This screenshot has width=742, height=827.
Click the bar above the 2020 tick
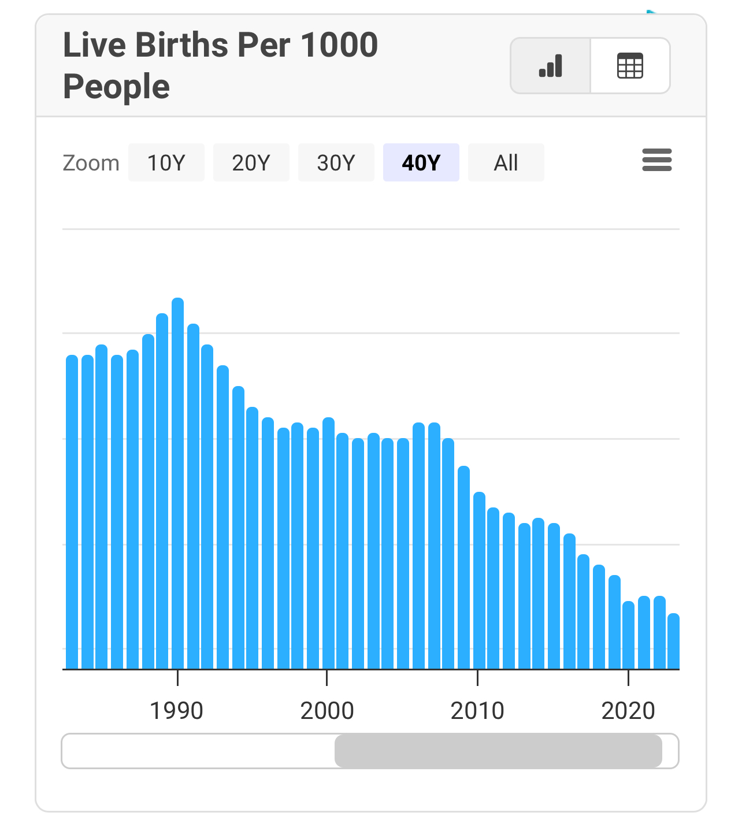(x=629, y=636)
